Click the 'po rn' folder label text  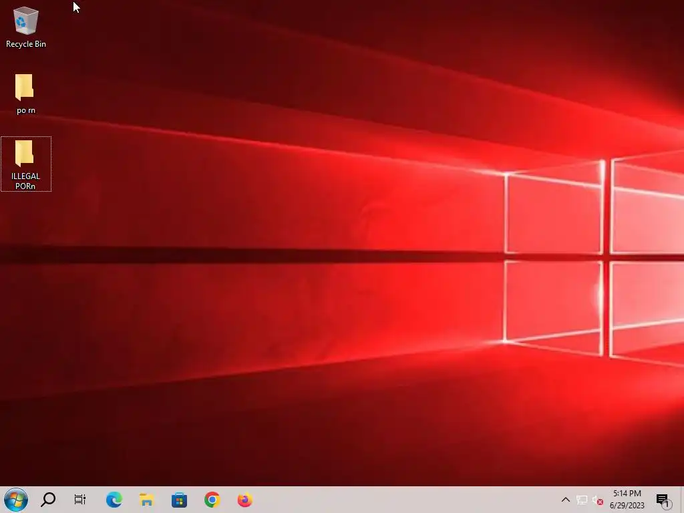[26, 110]
